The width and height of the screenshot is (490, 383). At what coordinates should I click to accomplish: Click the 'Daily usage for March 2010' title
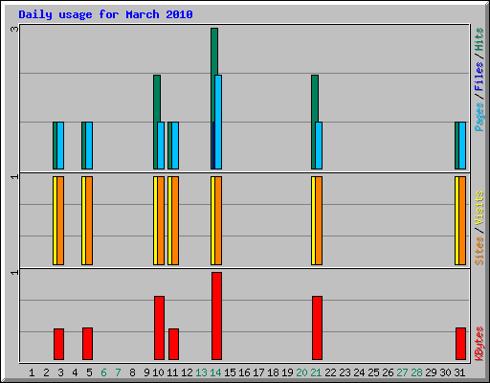click(105, 14)
